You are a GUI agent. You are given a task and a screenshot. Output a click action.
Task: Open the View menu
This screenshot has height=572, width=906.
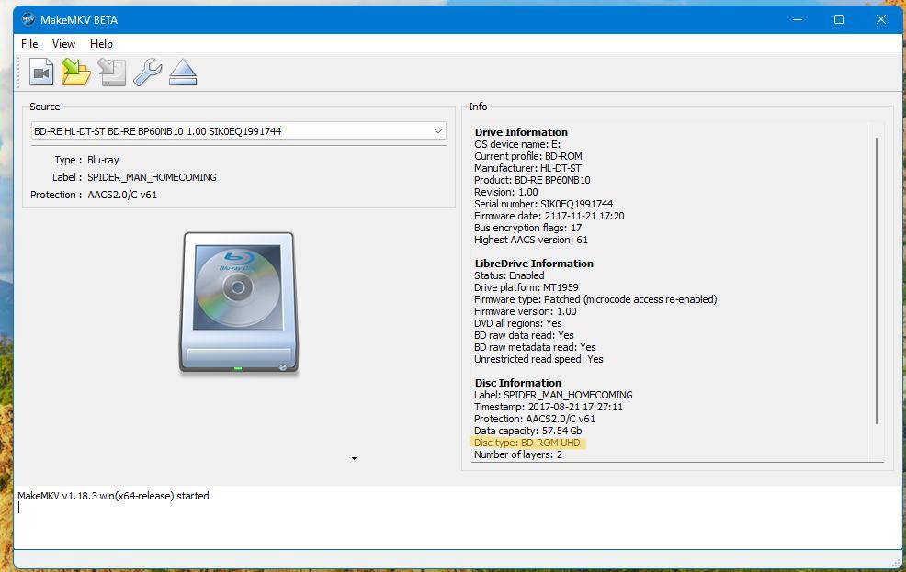(63, 44)
